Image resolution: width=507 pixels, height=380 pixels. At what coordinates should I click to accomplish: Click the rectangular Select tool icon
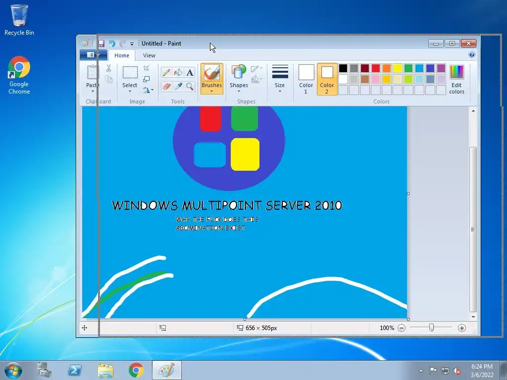(x=130, y=72)
